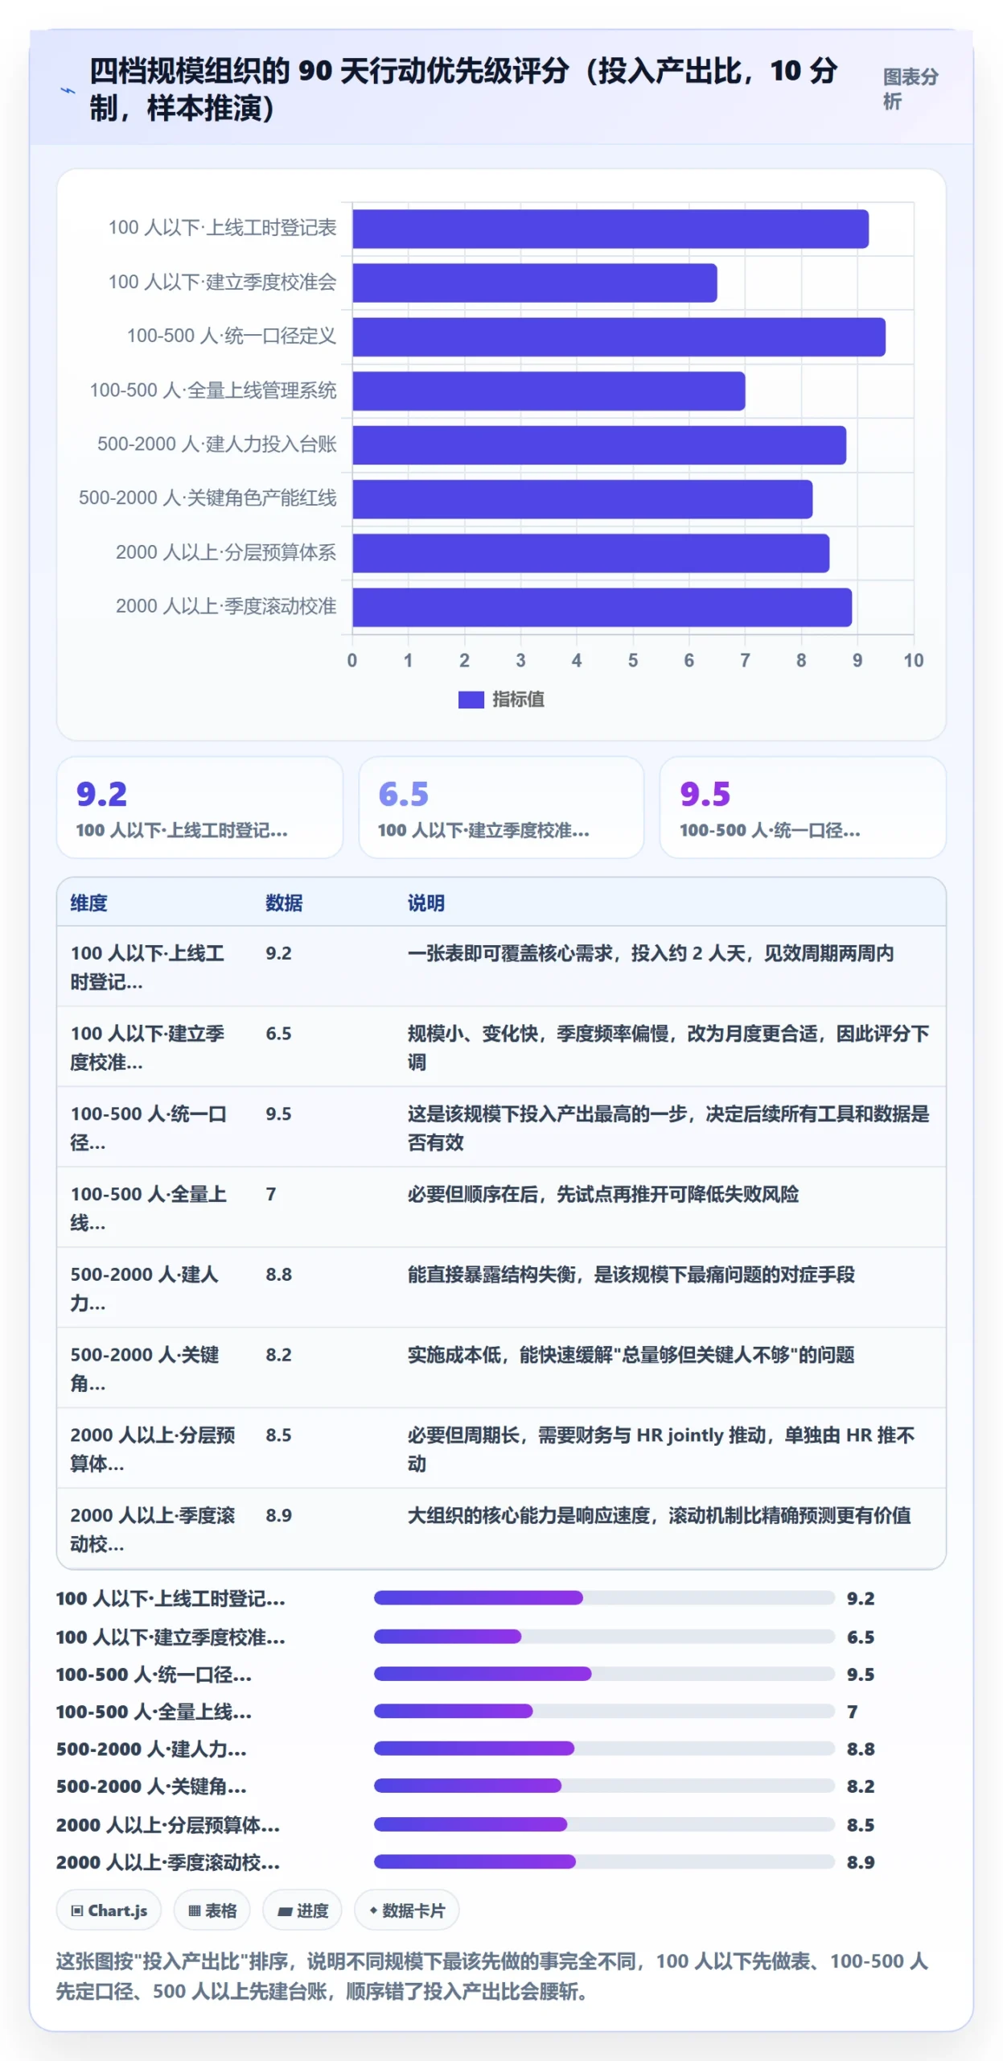The width and height of the screenshot is (1003, 2061).
Task: Select table cell 100 人以下·上线工时登记…
Action: tap(154, 965)
